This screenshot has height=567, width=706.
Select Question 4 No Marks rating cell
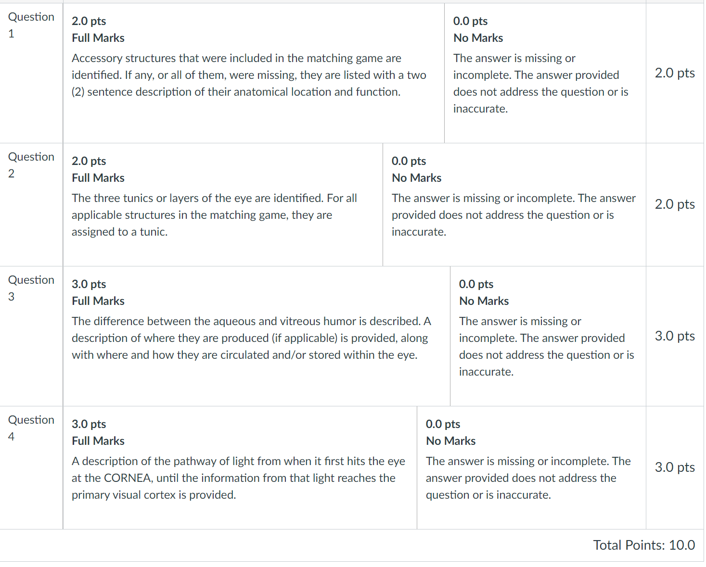pyautogui.click(x=531, y=468)
